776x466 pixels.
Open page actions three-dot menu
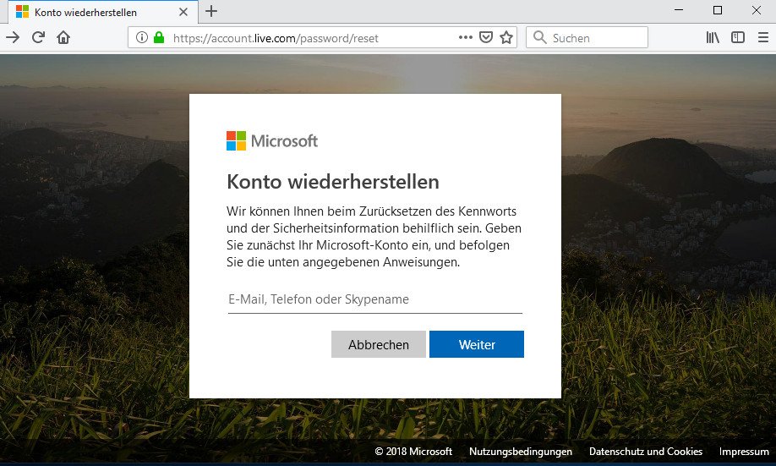point(465,37)
